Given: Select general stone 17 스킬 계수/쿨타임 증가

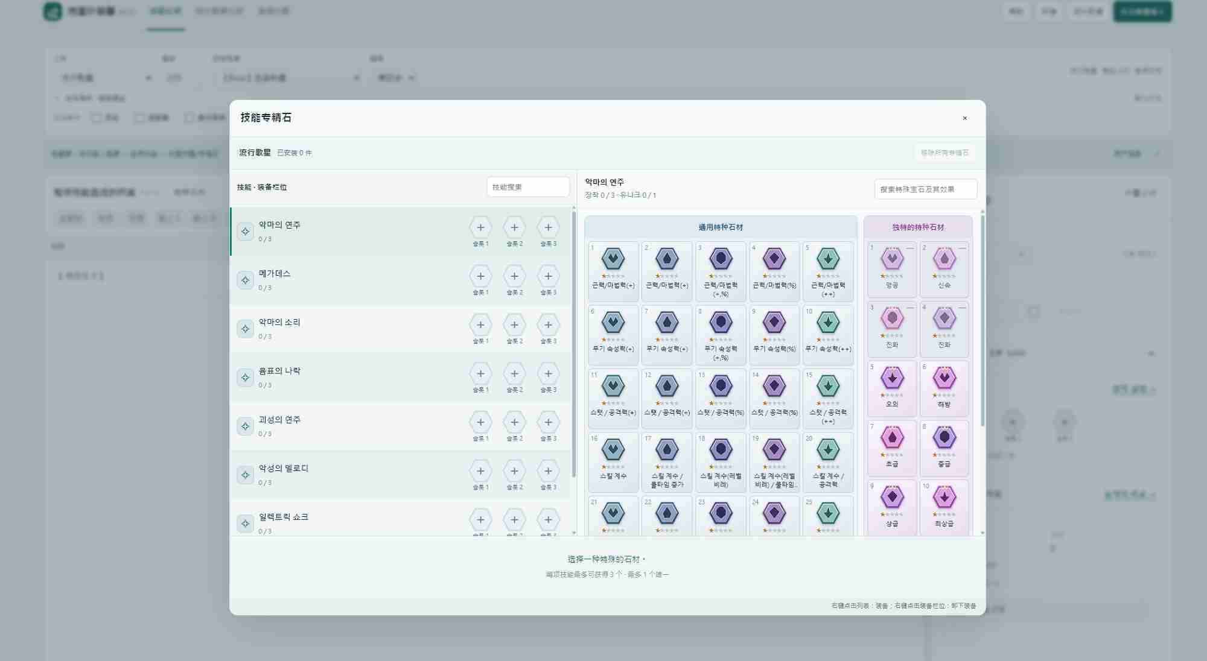Looking at the screenshot, I should (x=667, y=462).
